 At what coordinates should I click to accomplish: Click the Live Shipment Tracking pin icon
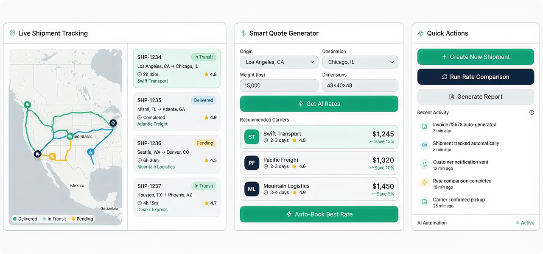[x=12, y=33]
